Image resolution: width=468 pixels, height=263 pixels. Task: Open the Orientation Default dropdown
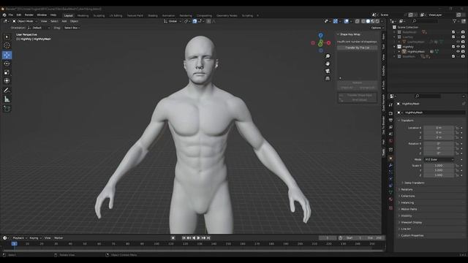click(39, 28)
